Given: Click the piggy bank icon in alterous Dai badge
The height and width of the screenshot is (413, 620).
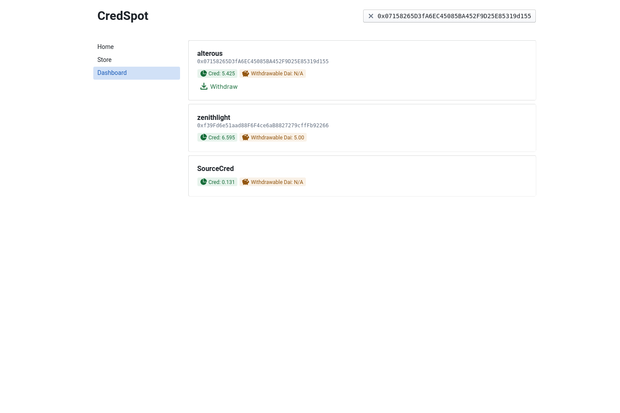Looking at the screenshot, I should 246,74.
